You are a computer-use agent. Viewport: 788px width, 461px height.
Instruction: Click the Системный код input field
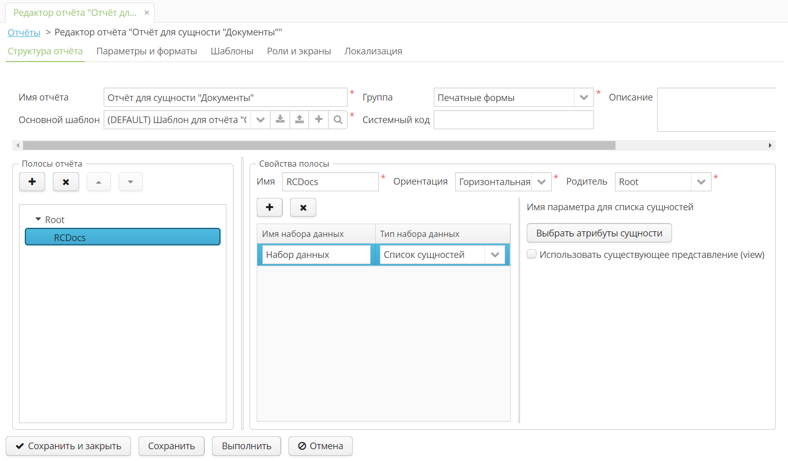click(x=513, y=120)
